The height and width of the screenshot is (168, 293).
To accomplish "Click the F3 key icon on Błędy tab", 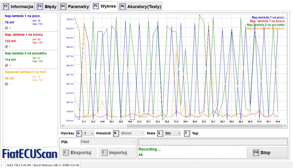I will tap(39, 6).
